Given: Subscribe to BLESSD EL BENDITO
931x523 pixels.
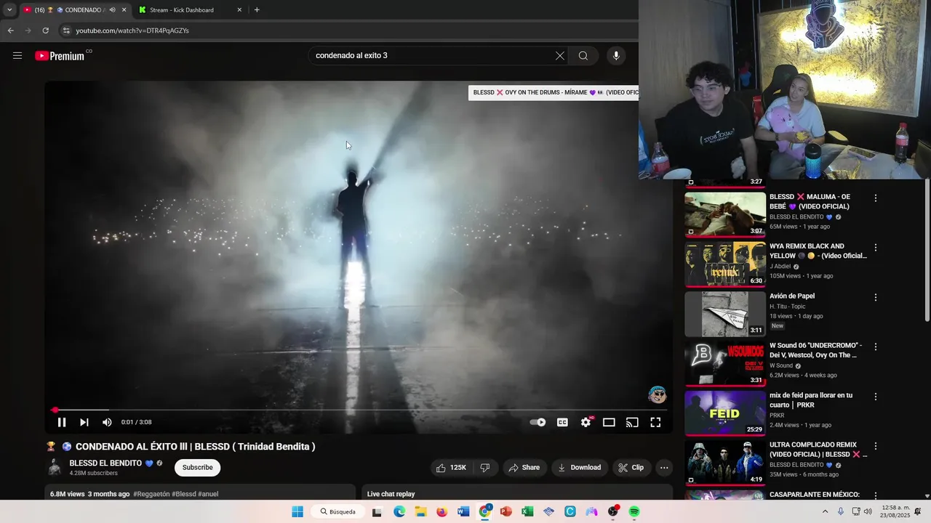Looking at the screenshot, I should [197, 467].
